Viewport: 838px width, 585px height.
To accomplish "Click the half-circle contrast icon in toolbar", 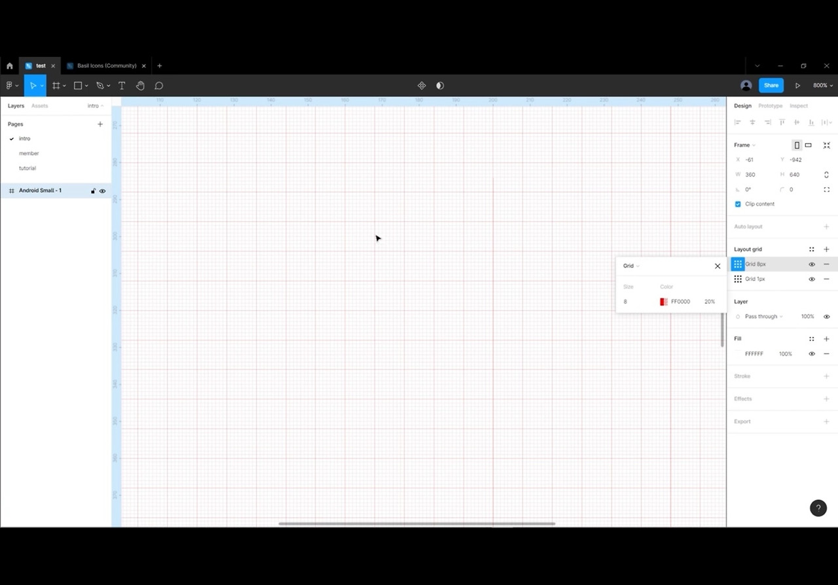I will (440, 86).
